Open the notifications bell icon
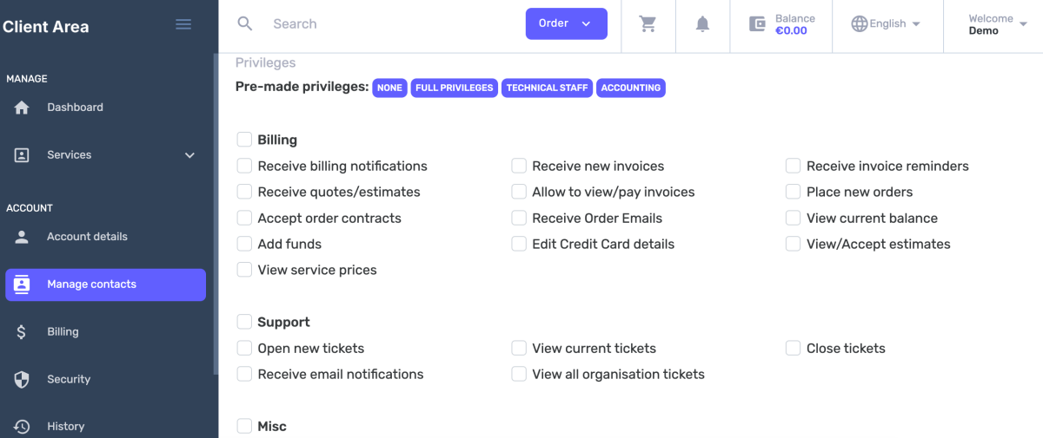1043x438 pixels. click(702, 23)
